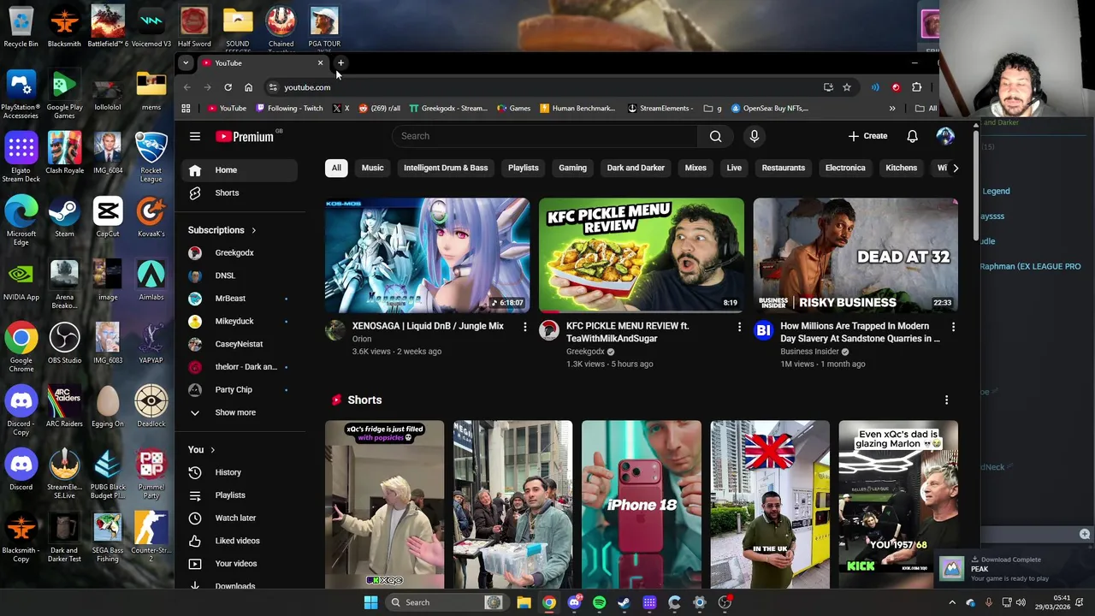Open File Explorer from the taskbar
Image resolution: width=1095 pixels, height=616 pixels.
[524, 602]
